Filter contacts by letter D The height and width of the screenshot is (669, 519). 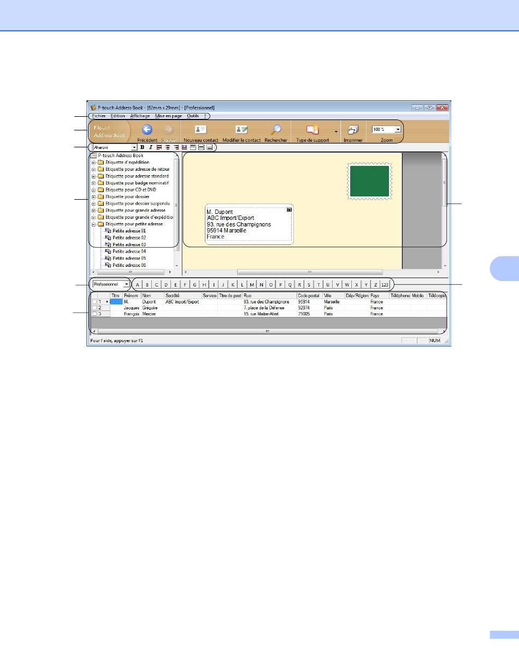point(166,284)
